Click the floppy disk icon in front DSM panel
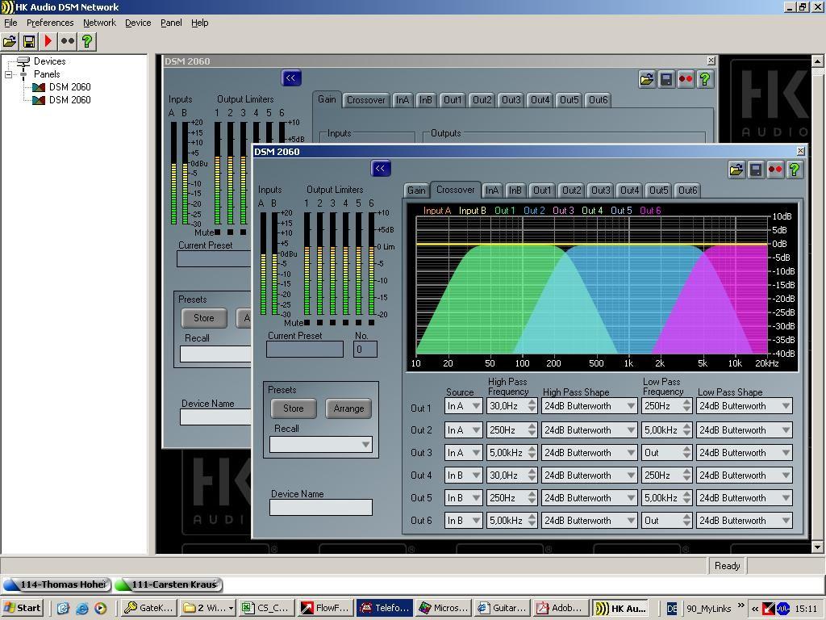Viewport: 826px width, 620px height. (x=756, y=170)
